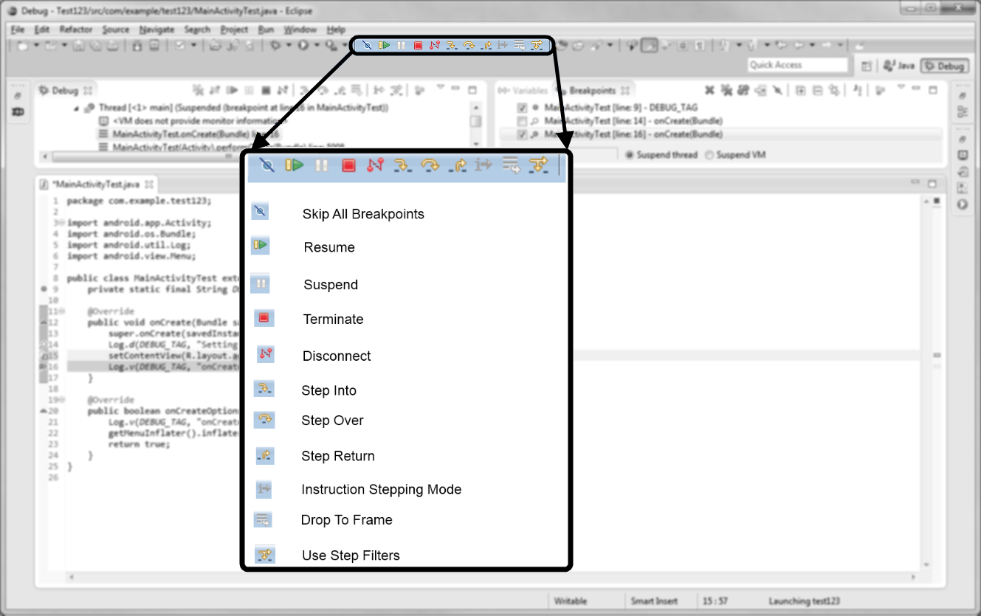This screenshot has height=616, width=981.
Task: Expand folded imports at line 3
Action: click(x=60, y=223)
